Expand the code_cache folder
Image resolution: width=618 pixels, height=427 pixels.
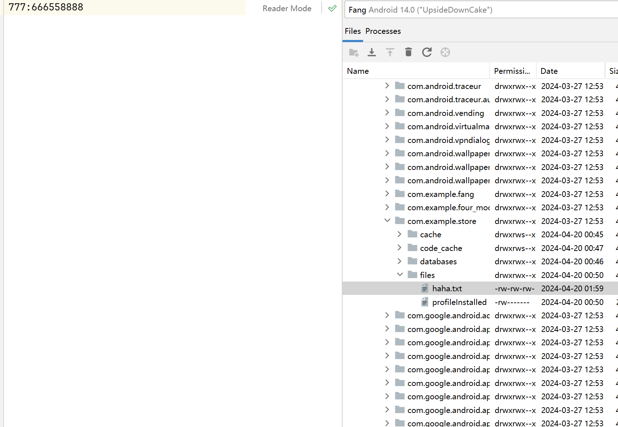pyautogui.click(x=400, y=248)
